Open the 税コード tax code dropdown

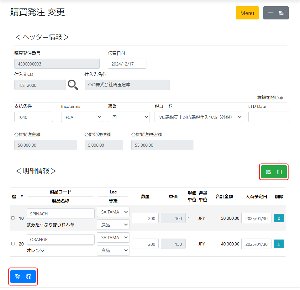point(199,117)
